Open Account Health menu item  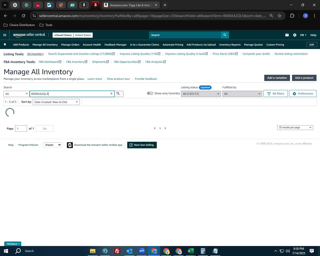pyautogui.click(x=92, y=45)
